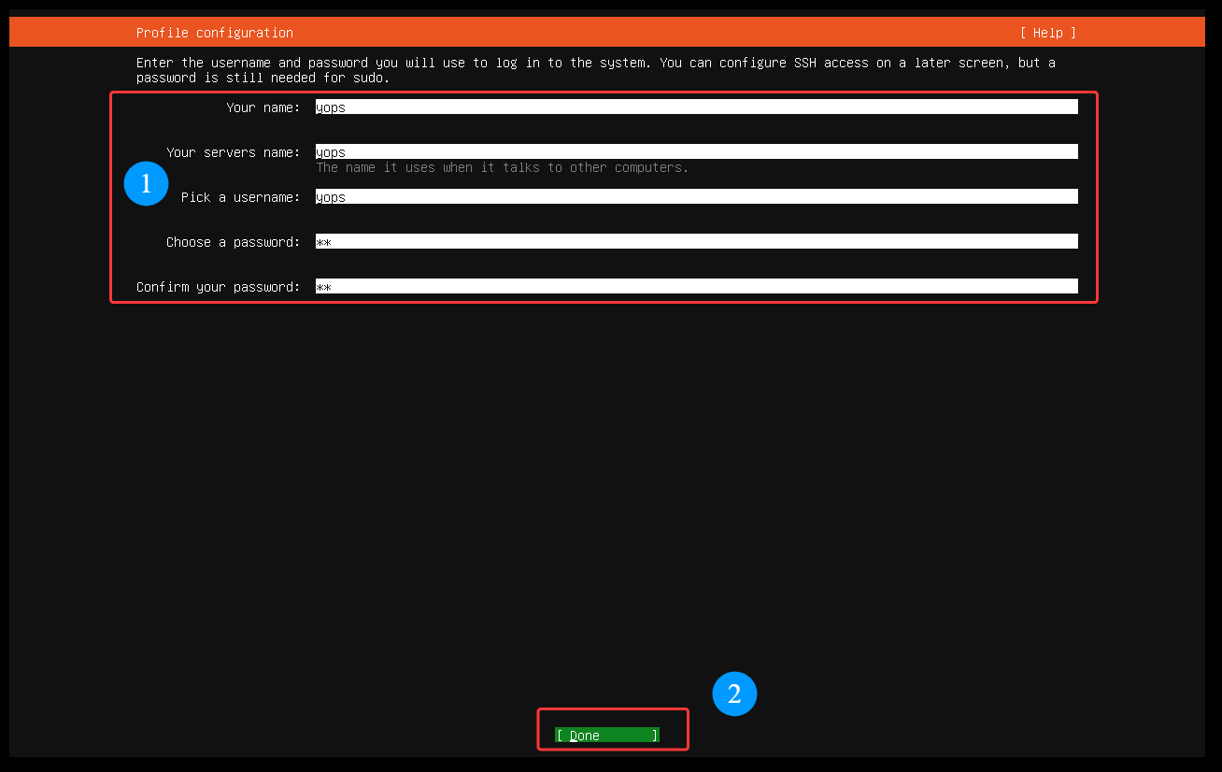Click the blue number 1 annotation circle
This screenshot has width=1222, height=772.
point(146,184)
